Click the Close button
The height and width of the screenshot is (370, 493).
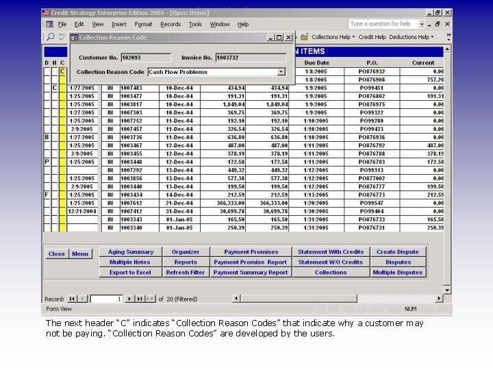(x=57, y=254)
